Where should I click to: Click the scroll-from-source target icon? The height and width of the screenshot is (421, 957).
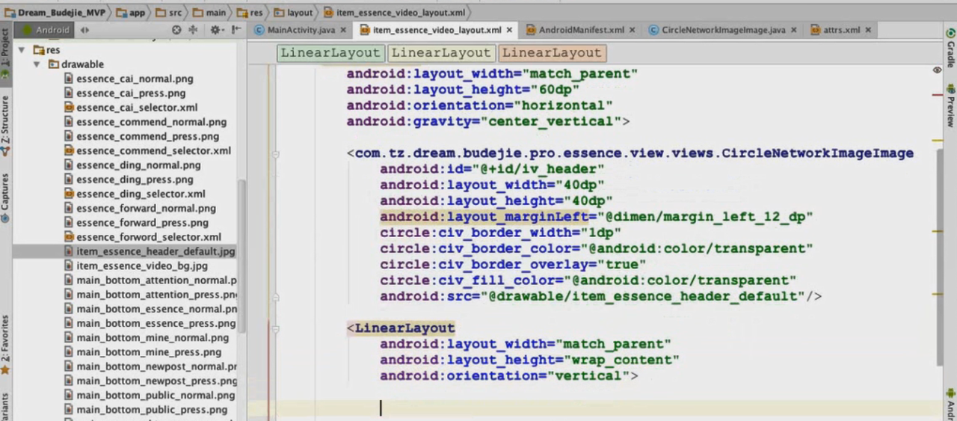(x=176, y=30)
